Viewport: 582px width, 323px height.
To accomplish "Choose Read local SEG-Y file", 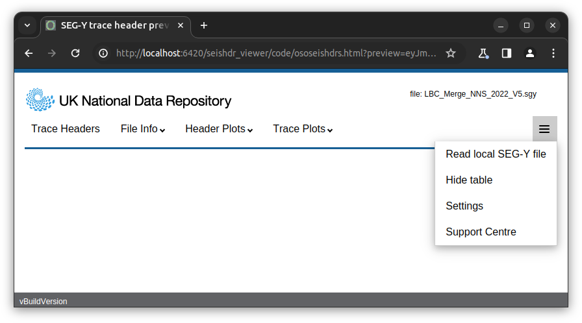I will (x=496, y=154).
